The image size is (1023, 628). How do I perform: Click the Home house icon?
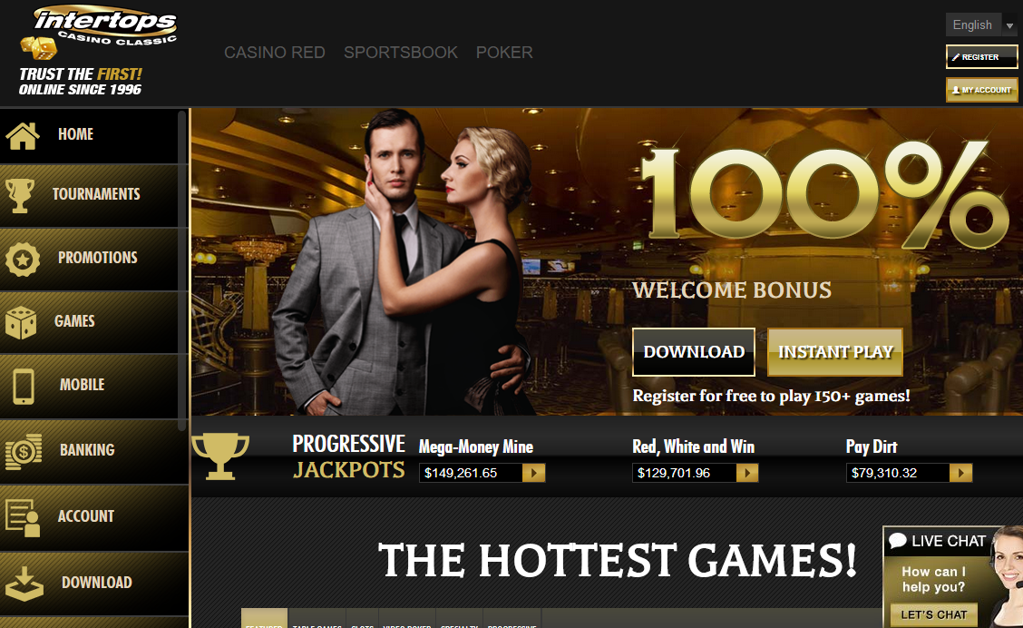[x=23, y=136]
